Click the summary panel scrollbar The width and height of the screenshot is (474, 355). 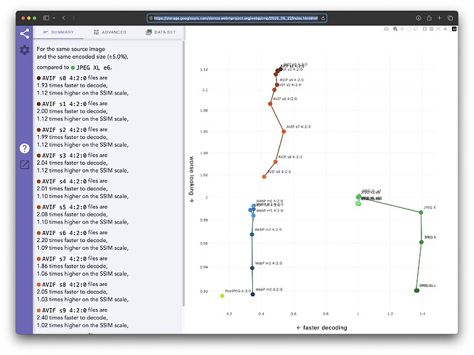point(183,174)
